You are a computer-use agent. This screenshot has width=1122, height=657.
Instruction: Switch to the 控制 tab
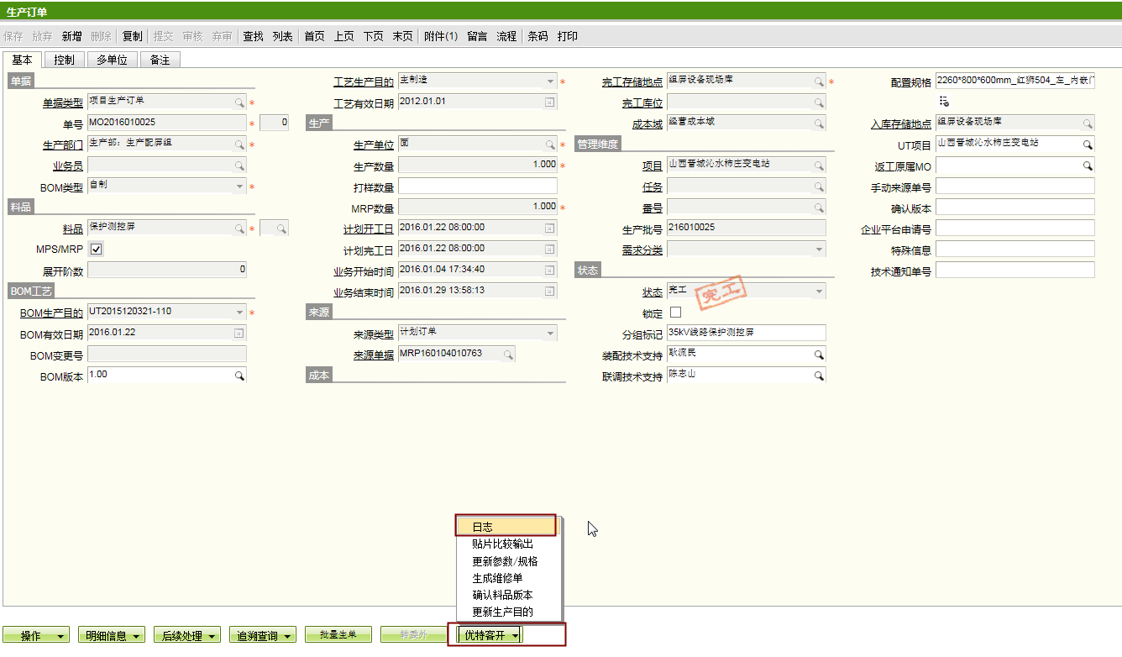(64, 60)
